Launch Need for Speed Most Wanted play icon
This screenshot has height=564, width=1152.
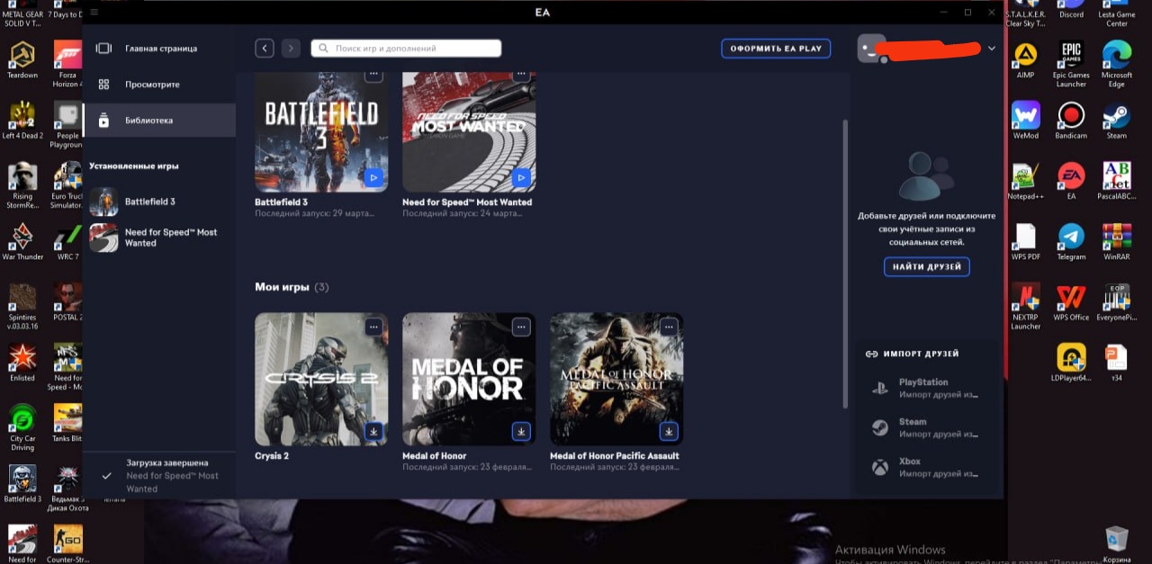(521, 178)
